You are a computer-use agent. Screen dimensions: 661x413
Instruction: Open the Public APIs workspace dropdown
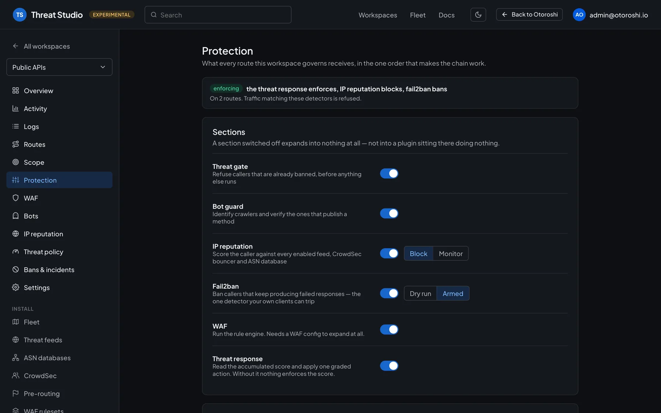(59, 67)
